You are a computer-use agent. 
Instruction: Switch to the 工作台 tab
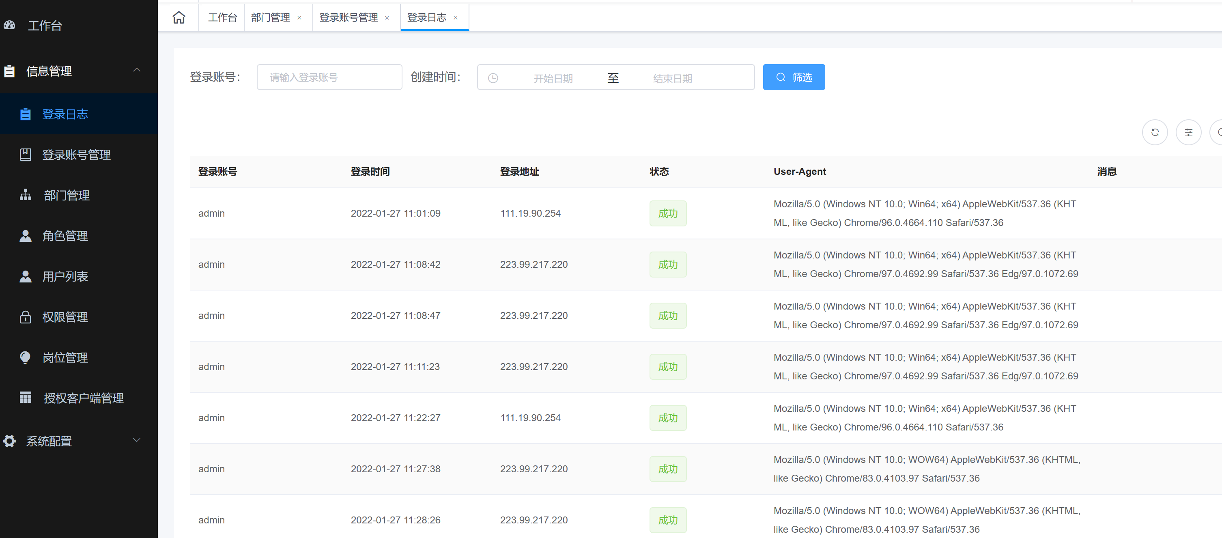(222, 17)
